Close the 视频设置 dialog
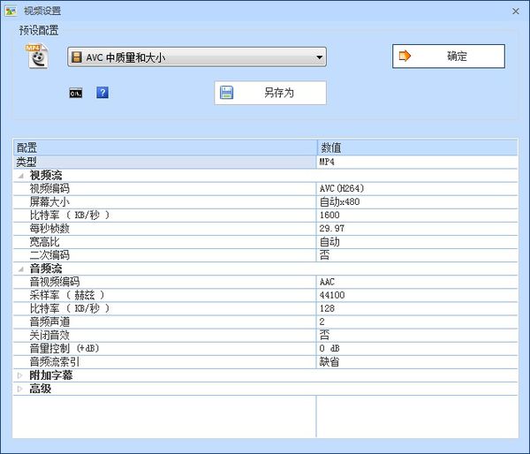Image resolution: width=530 pixels, height=454 pixels. point(516,11)
